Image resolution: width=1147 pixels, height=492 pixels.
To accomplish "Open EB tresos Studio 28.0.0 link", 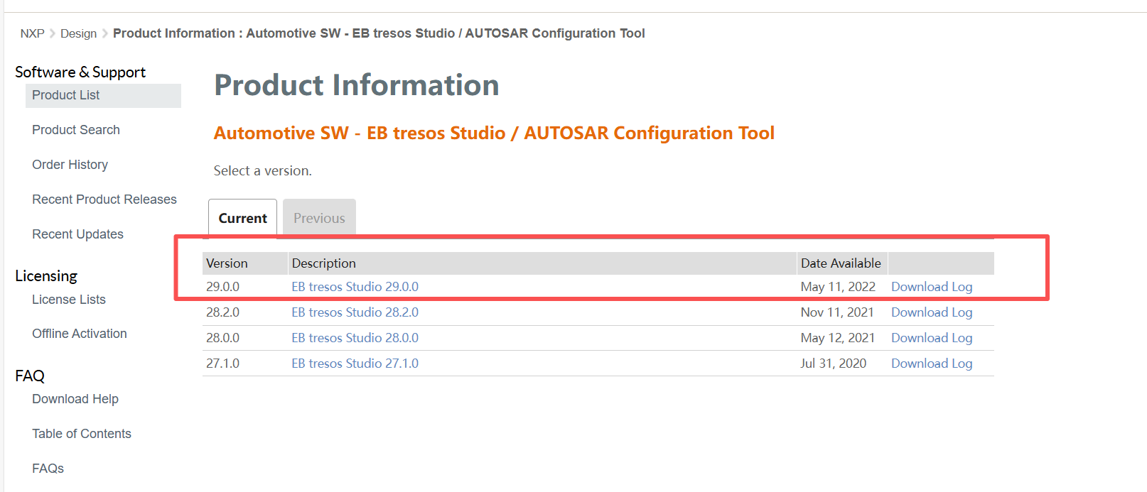I will point(355,338).
